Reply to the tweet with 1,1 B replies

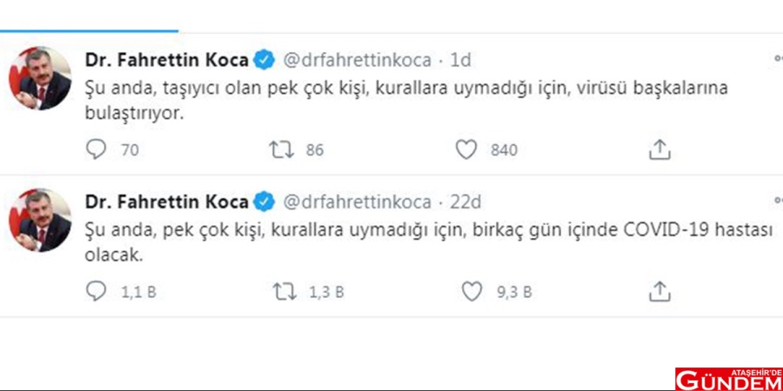click(97, 292)
